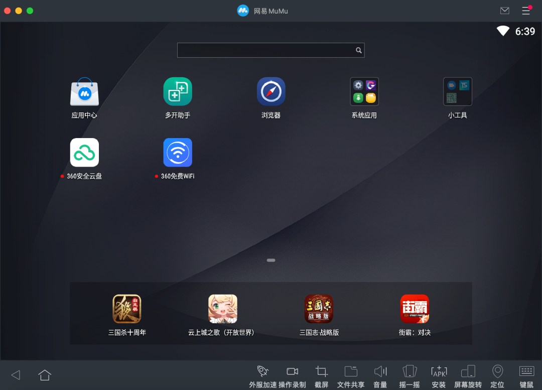Open the 街霸：对决 game

(x=415, y=309)
